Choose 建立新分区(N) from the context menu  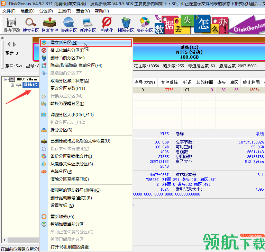86,43
